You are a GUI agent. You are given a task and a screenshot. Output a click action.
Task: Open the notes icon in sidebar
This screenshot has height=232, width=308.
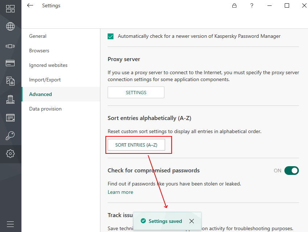click(x=10, y=117)
